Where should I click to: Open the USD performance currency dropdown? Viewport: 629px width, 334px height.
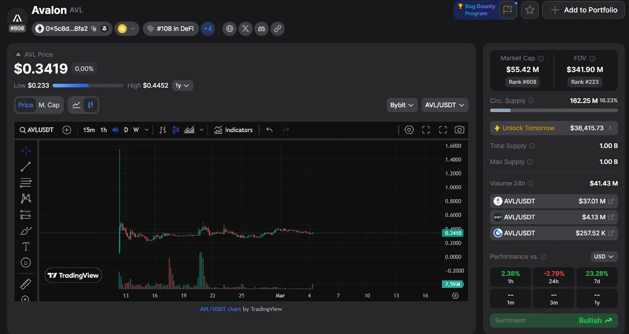click(603, 256)
